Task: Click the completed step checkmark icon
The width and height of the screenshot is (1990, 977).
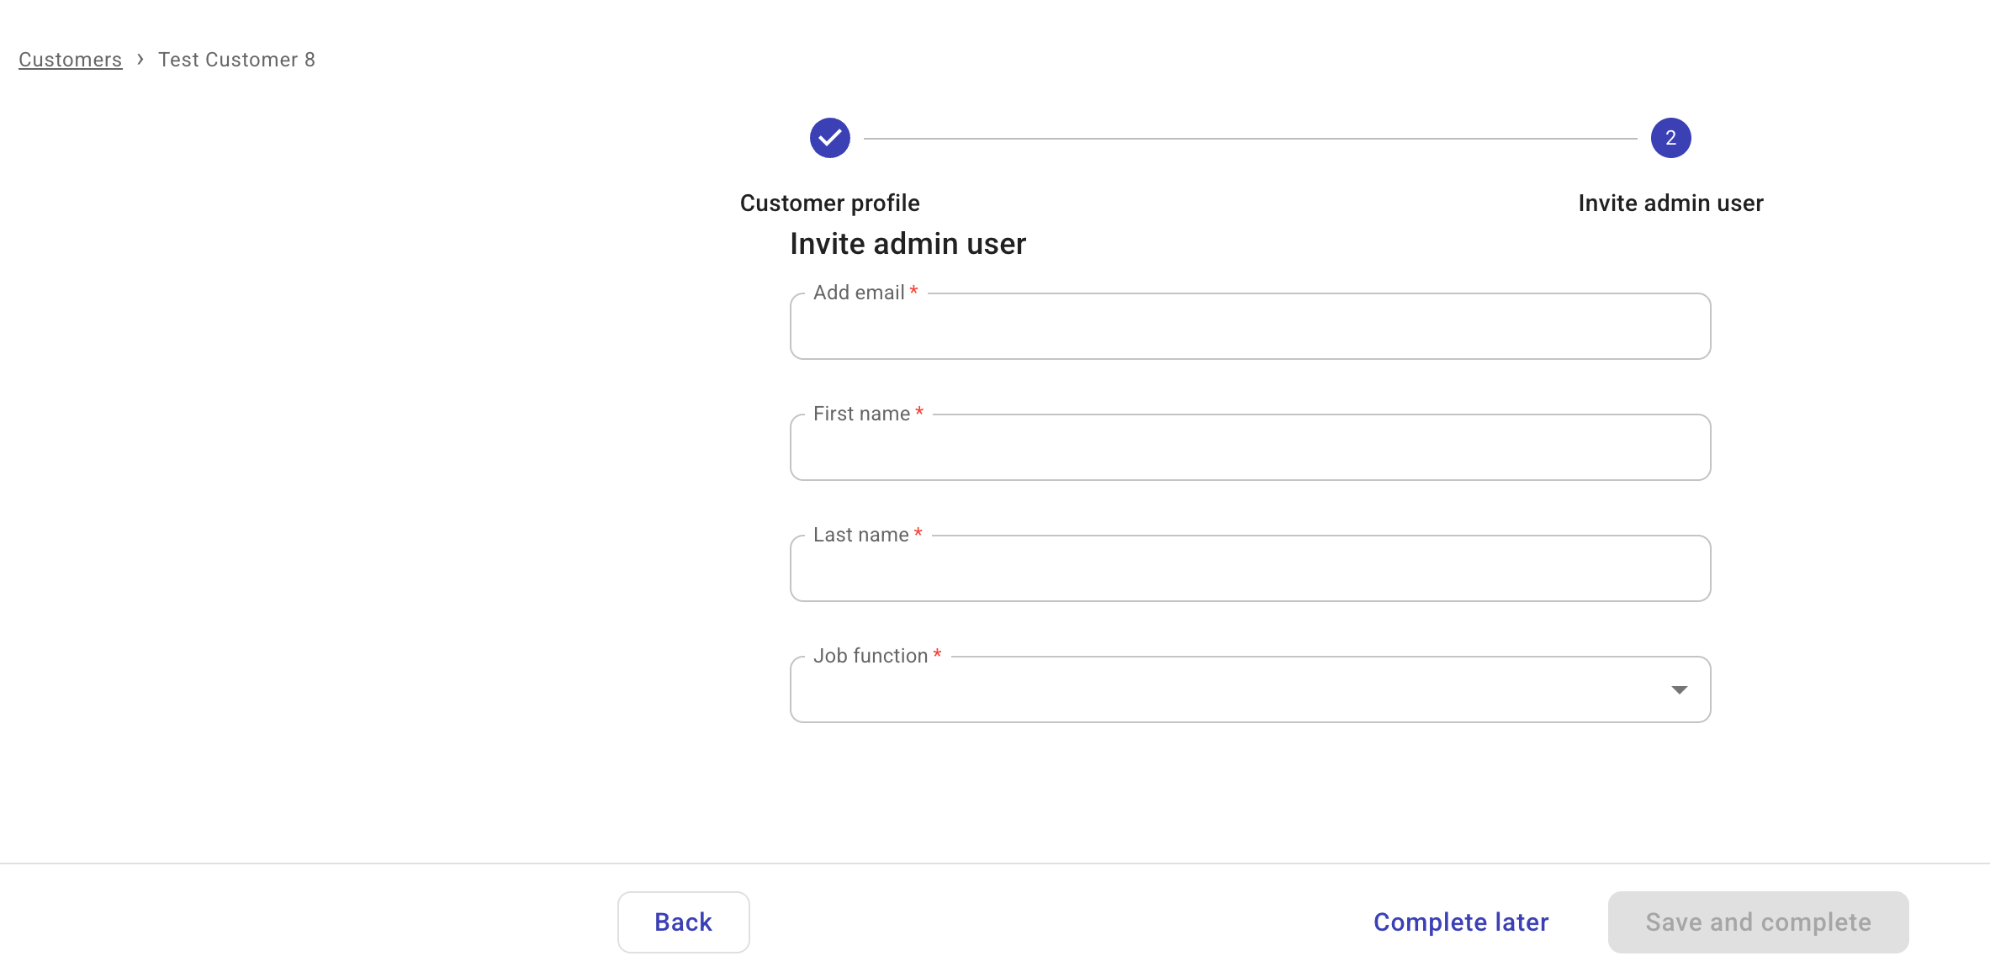Action: [x=829, y=138]
